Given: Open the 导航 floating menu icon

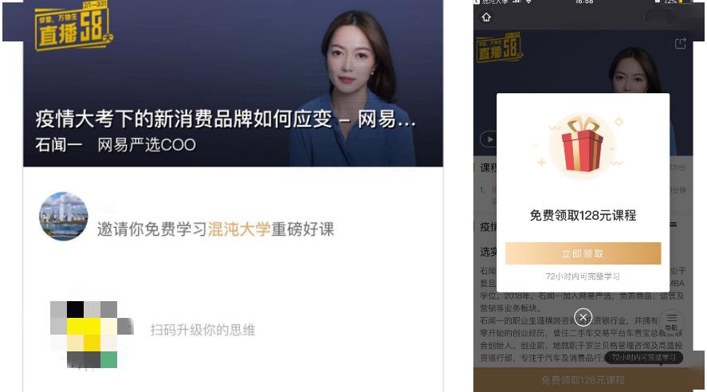Looking at the screenshot, I should click(x=671, y=322).
